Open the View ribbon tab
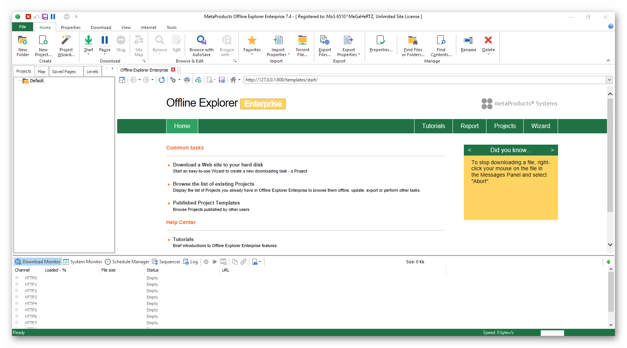The image size is (627, 348). point(126,27)
